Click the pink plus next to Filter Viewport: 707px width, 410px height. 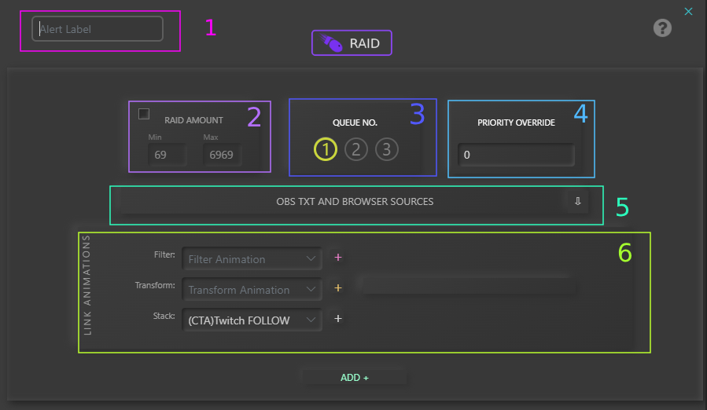[338, 258]
